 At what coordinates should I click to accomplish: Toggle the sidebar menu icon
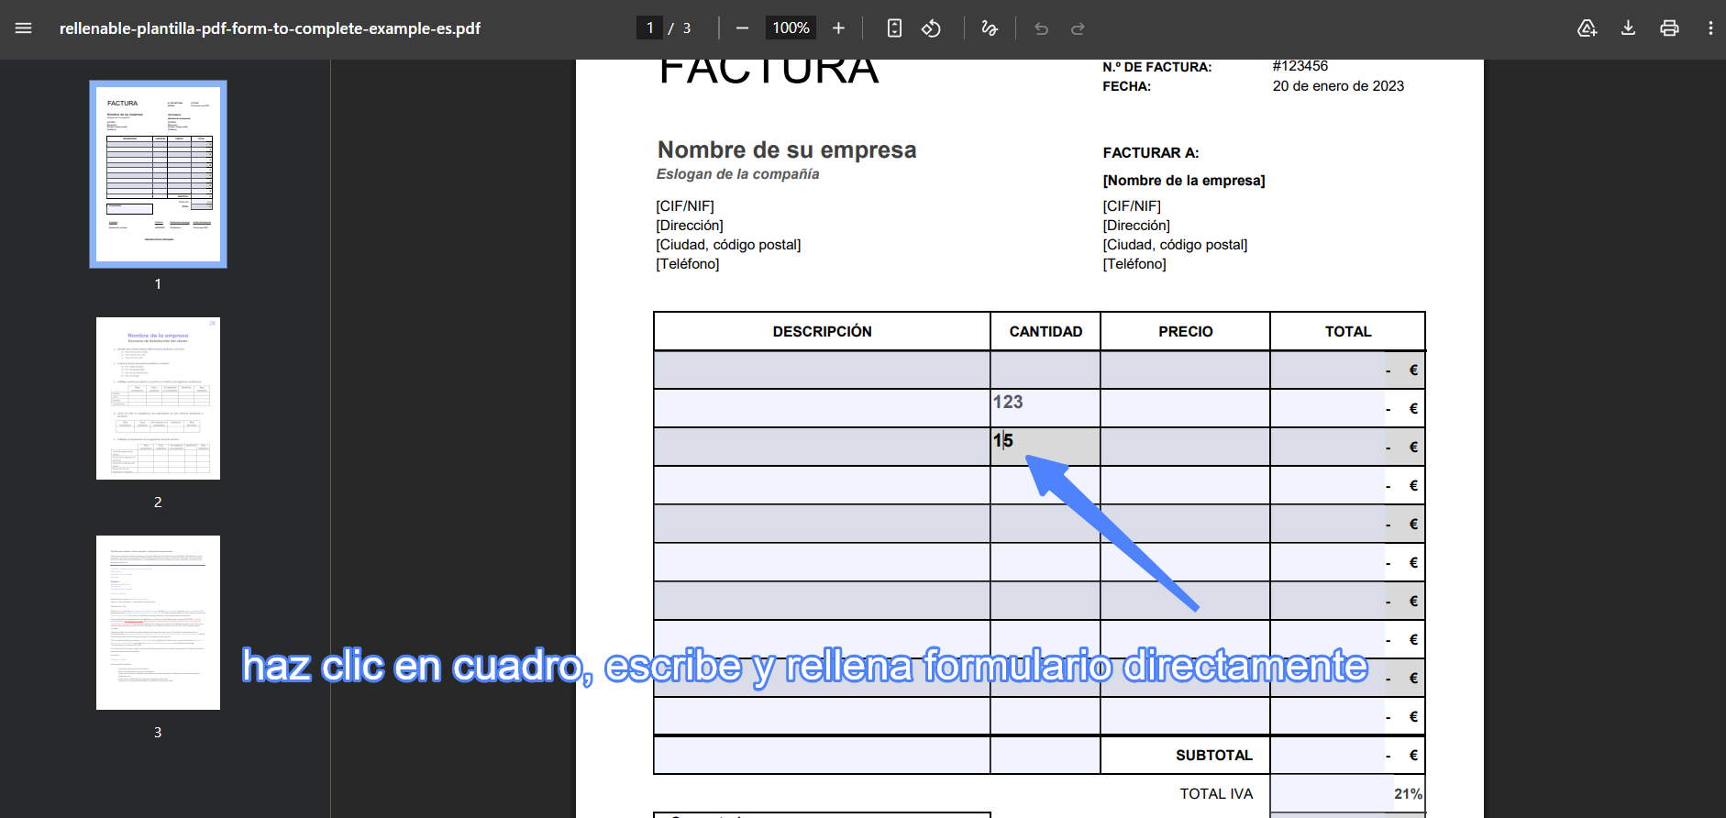24,28
